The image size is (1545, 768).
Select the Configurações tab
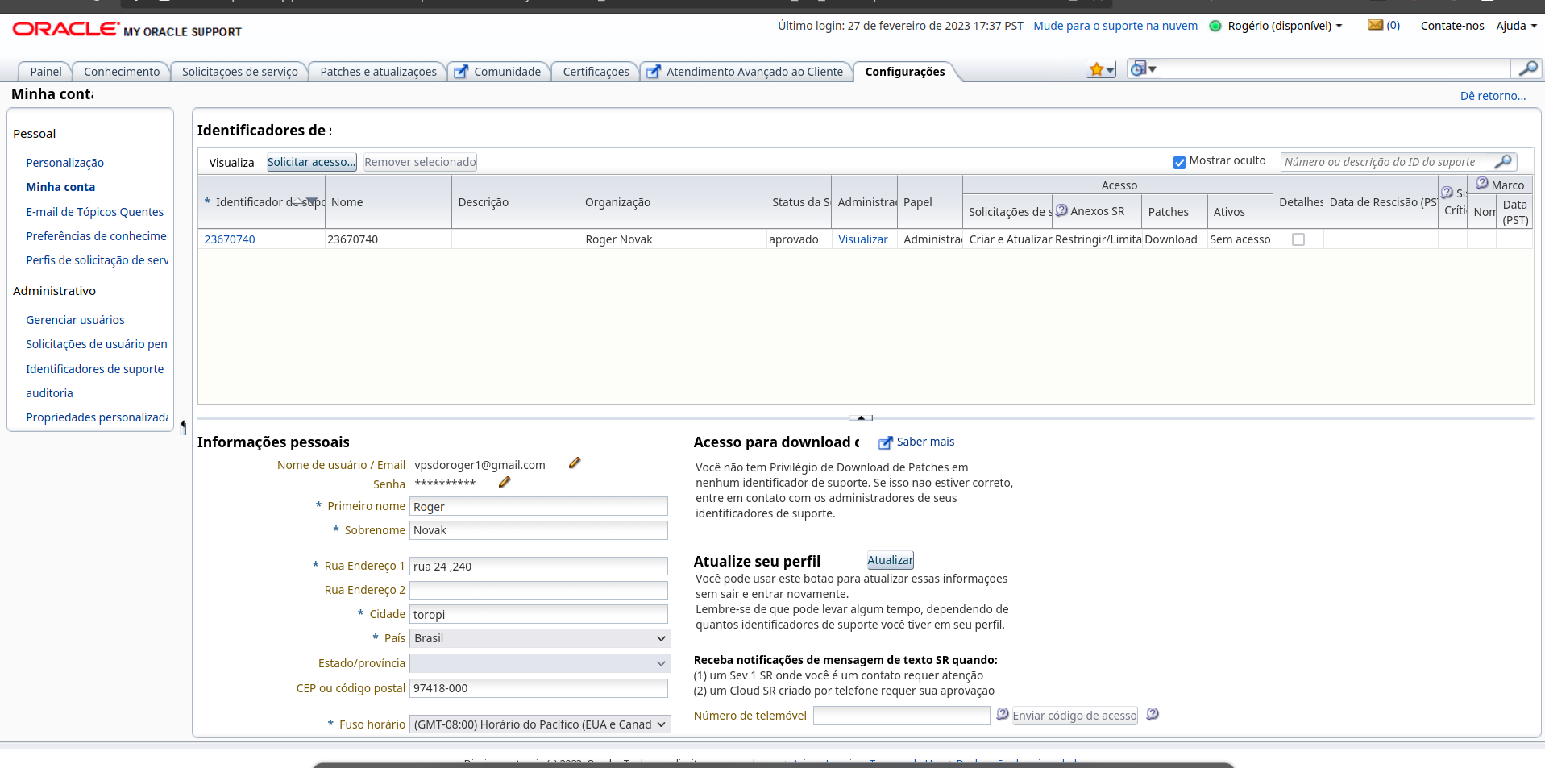click(x=905, y=72)
